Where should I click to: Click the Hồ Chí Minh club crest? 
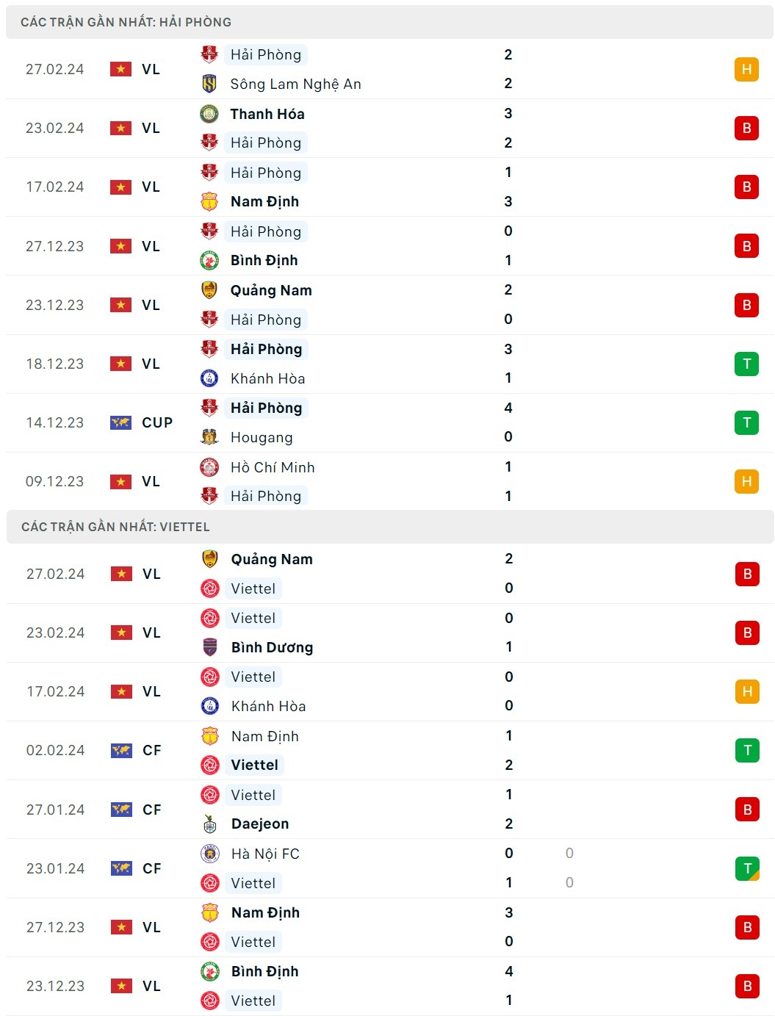209,467
